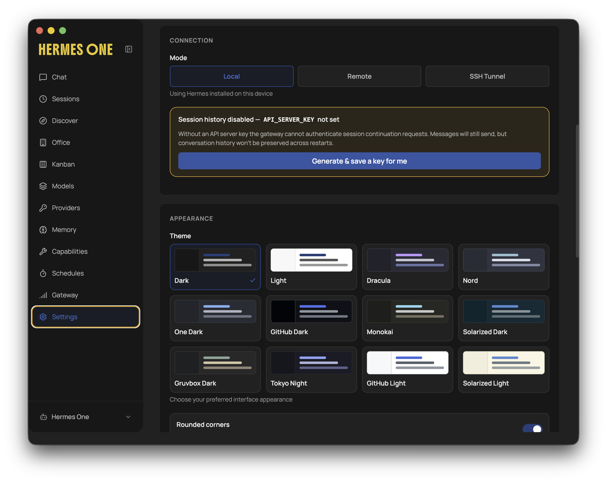The image size is (607, 482).
Task: Click the HERMES ONE logo
Action: (x=75, y=50)
